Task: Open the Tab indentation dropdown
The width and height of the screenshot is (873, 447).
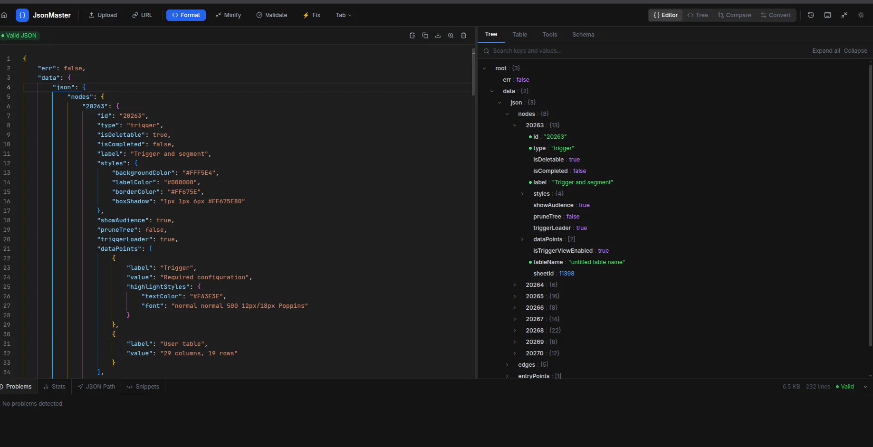Action: 343,15
